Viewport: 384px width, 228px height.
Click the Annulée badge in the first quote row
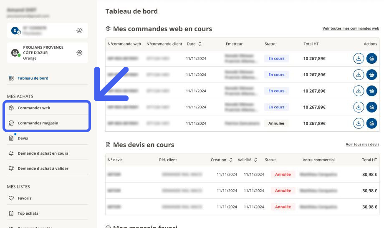[x=283, y=174]
